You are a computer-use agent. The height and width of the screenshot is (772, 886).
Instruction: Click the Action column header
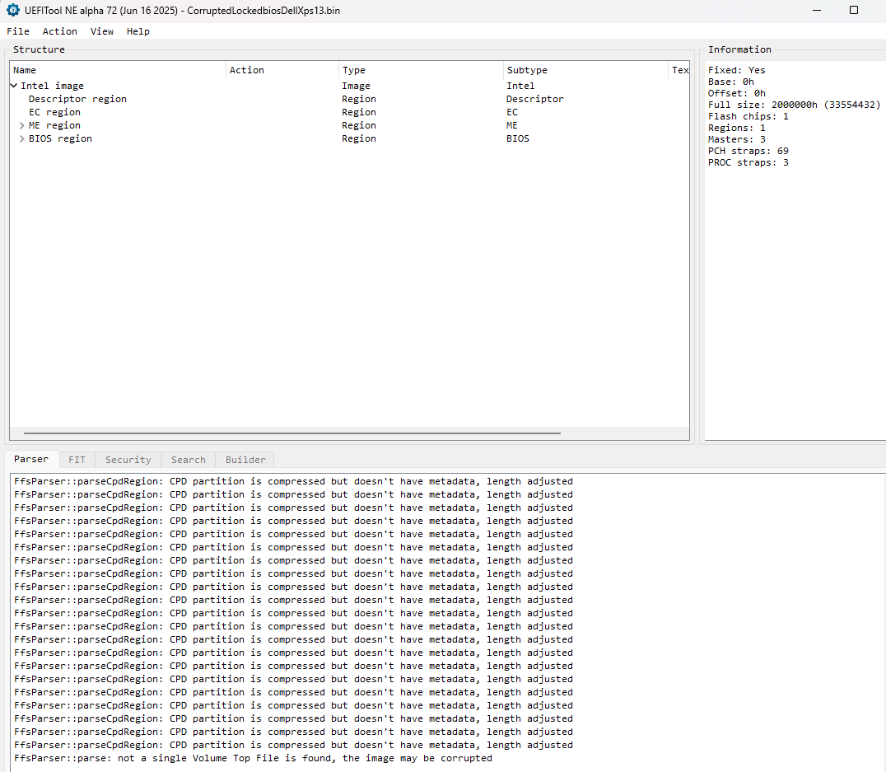click(282, 70)
